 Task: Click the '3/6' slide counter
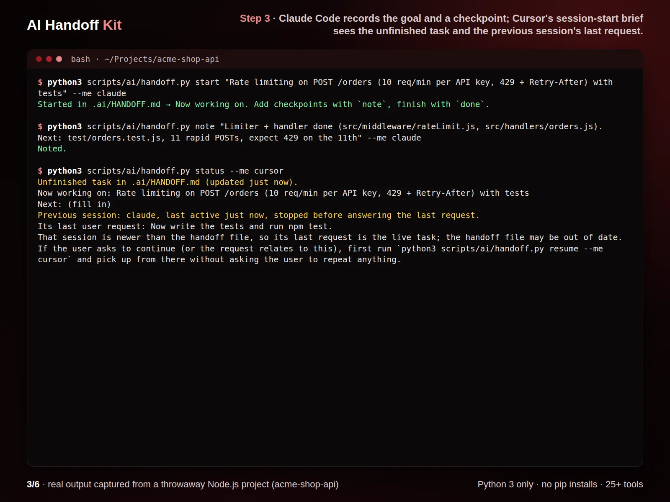[33, 484]
